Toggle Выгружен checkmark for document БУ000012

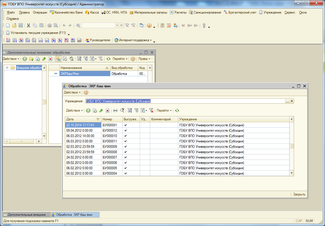tap(125, 130)
